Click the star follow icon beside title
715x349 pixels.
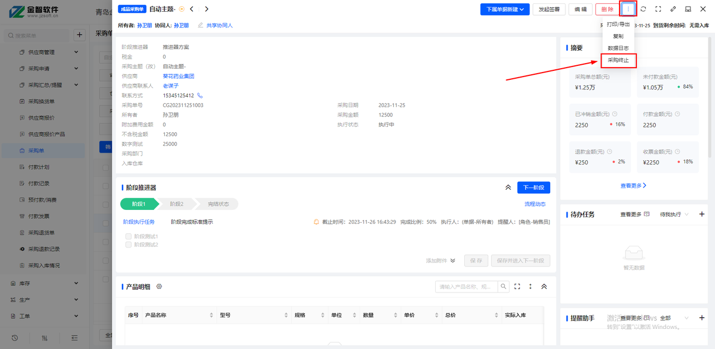pos(182,9)
